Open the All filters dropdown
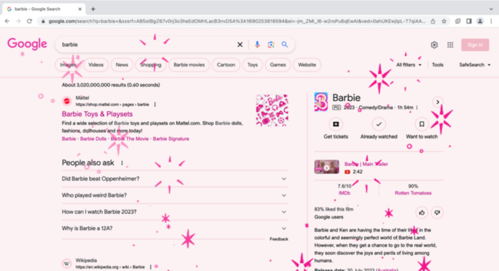 coord(409,65)
